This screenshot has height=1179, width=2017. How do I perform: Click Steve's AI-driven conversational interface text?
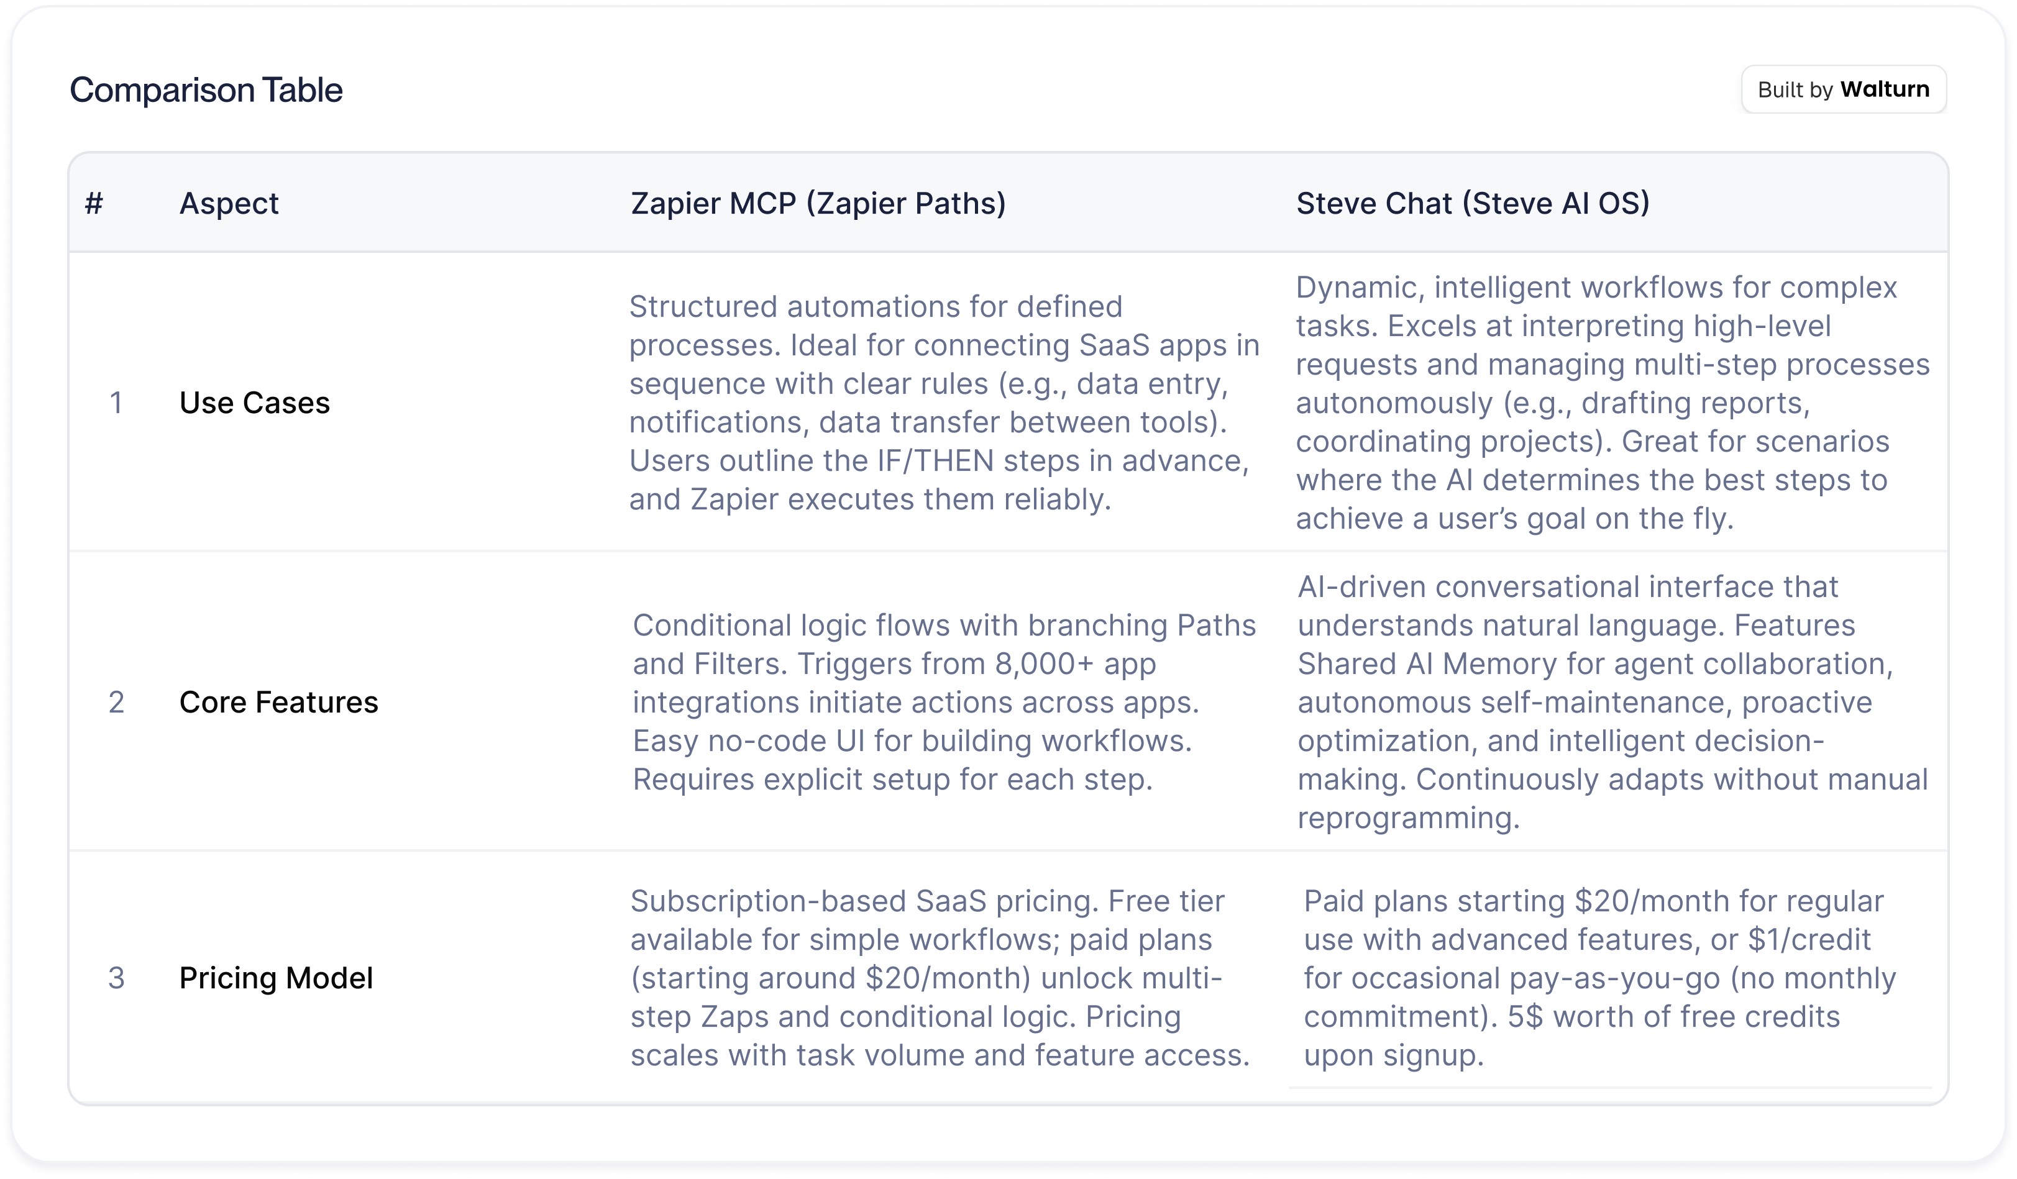coord(1613,702)
